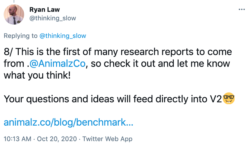
Task: Click the thread connector line above avatar
Action: [14, 1]
